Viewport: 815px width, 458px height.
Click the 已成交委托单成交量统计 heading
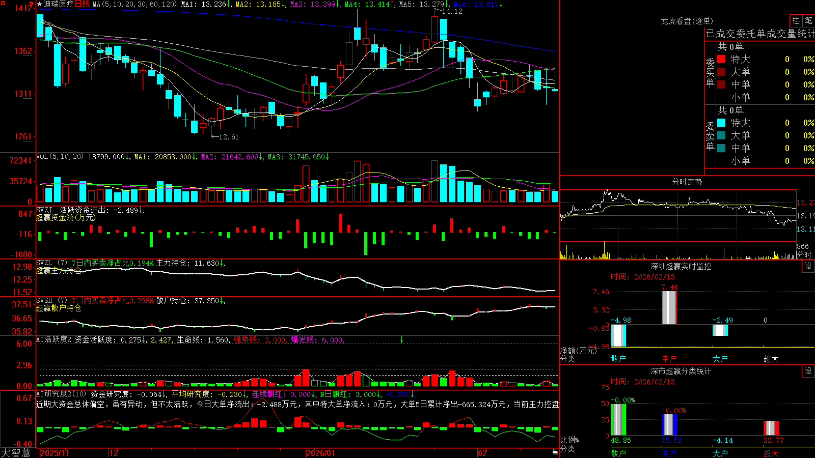760,34
